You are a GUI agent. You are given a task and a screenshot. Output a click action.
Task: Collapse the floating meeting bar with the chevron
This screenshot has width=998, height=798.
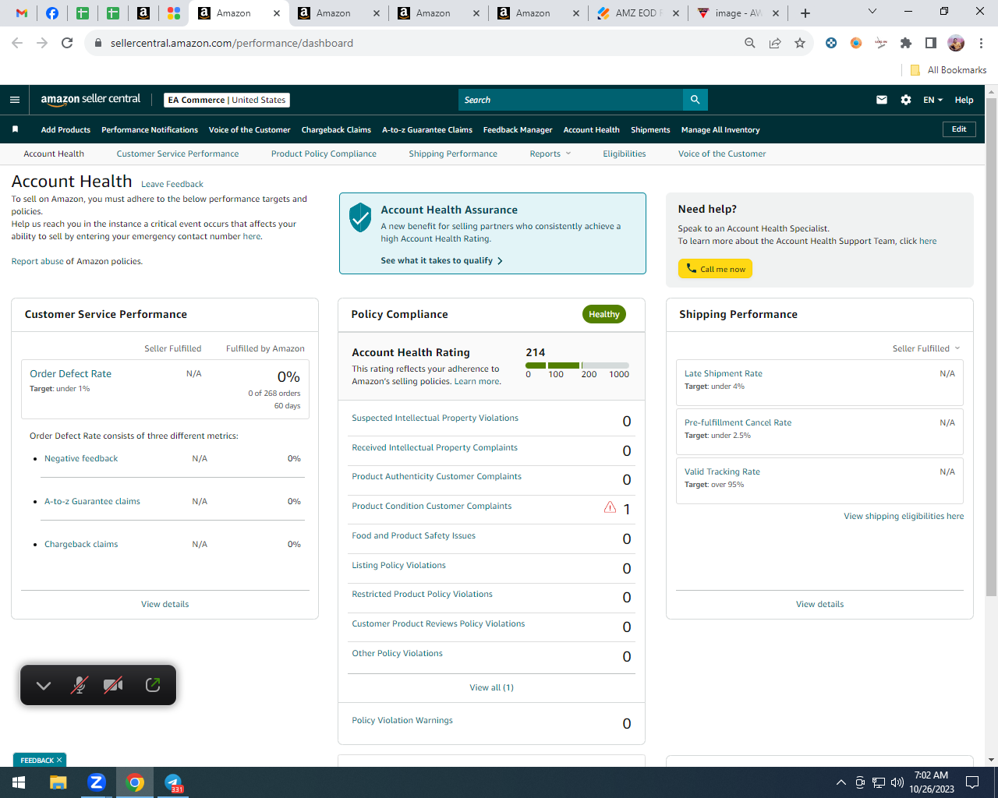coord(44,685)
